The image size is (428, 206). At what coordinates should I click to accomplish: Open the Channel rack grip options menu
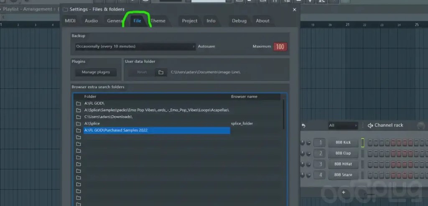click(363, 126)
